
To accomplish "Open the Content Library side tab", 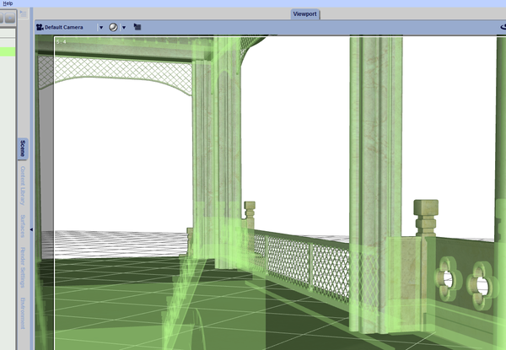I will pos(23,186).
